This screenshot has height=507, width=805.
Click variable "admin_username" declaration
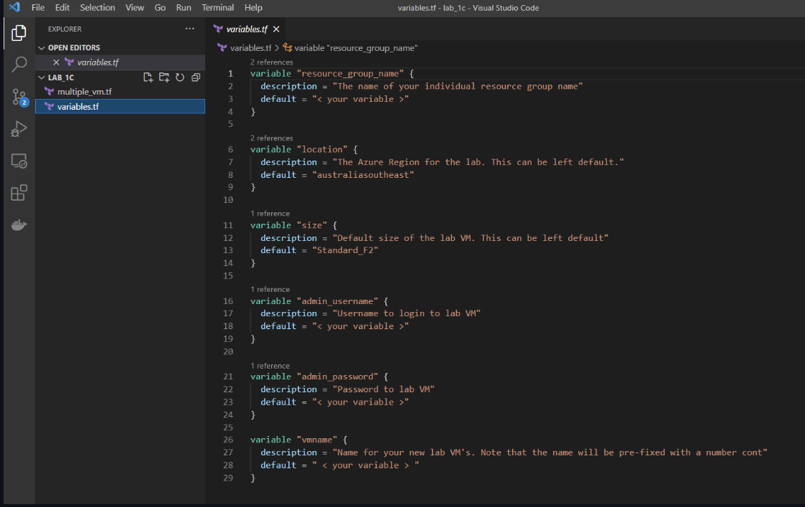click(319, 300)
